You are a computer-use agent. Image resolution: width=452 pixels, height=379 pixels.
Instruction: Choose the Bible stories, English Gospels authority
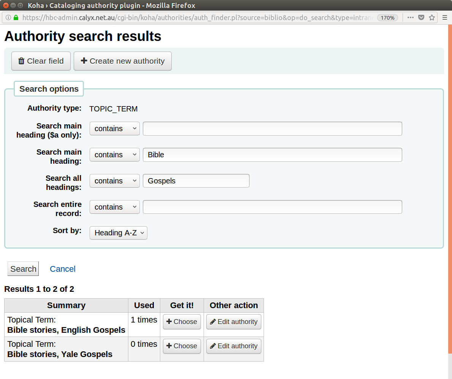[x=182, y=322]
